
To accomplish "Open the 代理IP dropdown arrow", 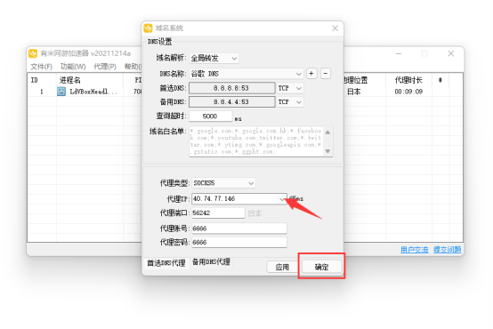I will click(x=281, y=199).
